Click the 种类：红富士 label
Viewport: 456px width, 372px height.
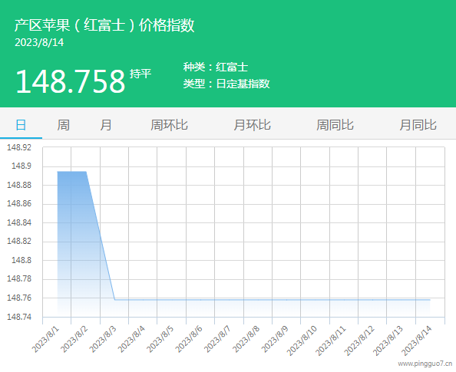216,67
